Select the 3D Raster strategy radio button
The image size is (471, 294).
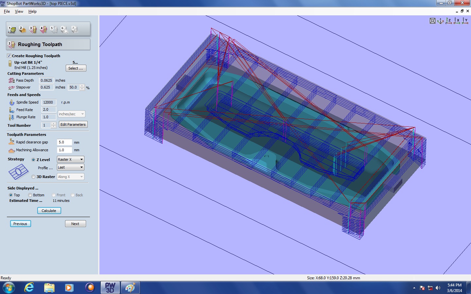(33, 177)
